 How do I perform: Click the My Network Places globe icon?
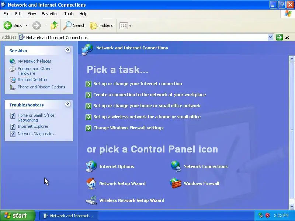13,61
